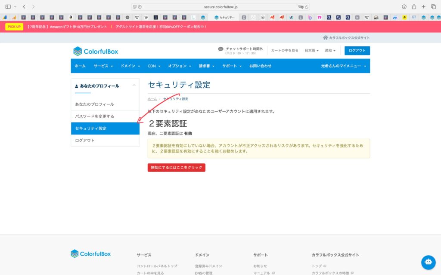Click the red 無効にするにはここをクリック button
The image size is (441, 275).
point(176,168)
